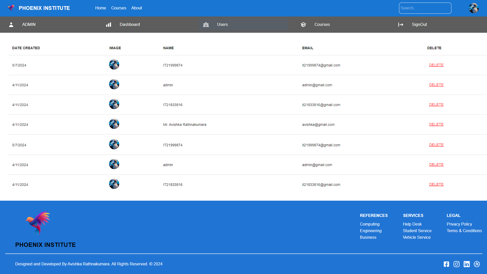Image resolution: width=487 pixels, height=274 pixels.
Task: Open the Phoenix Institute logo icon
Action: click(11, 8)
